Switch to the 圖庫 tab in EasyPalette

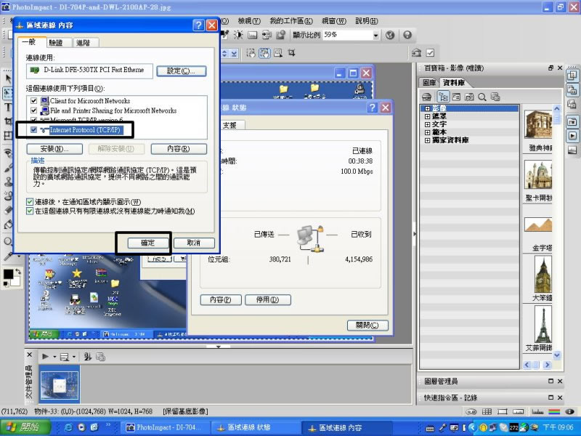click(429, 83)
